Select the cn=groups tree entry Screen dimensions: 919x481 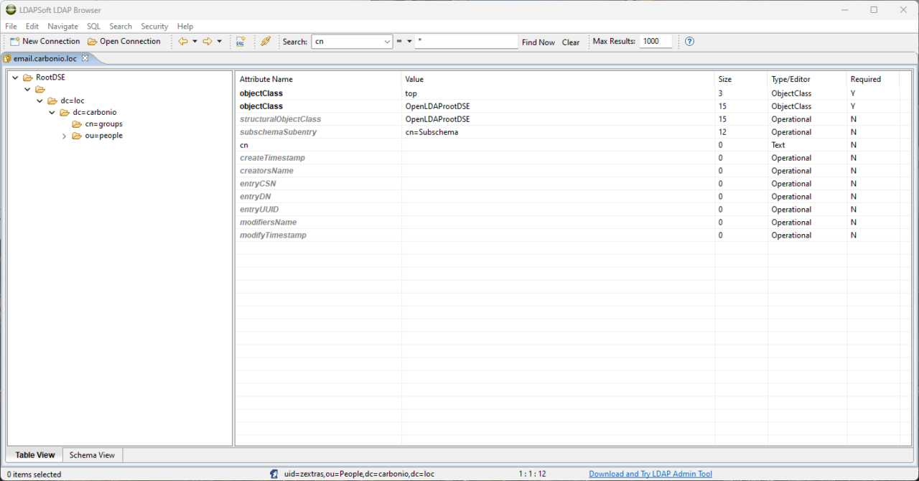[x=103, y=124]
